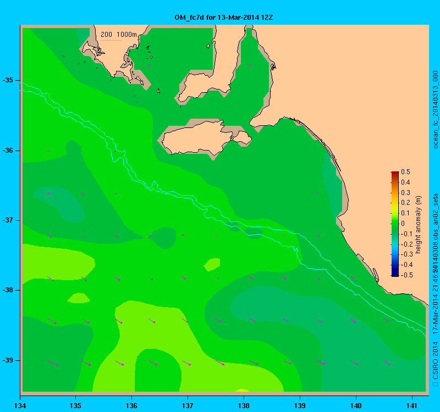Screen dimensions: 440x412
Task: Click the '0.3' color bar label
Action: (405, 193)
